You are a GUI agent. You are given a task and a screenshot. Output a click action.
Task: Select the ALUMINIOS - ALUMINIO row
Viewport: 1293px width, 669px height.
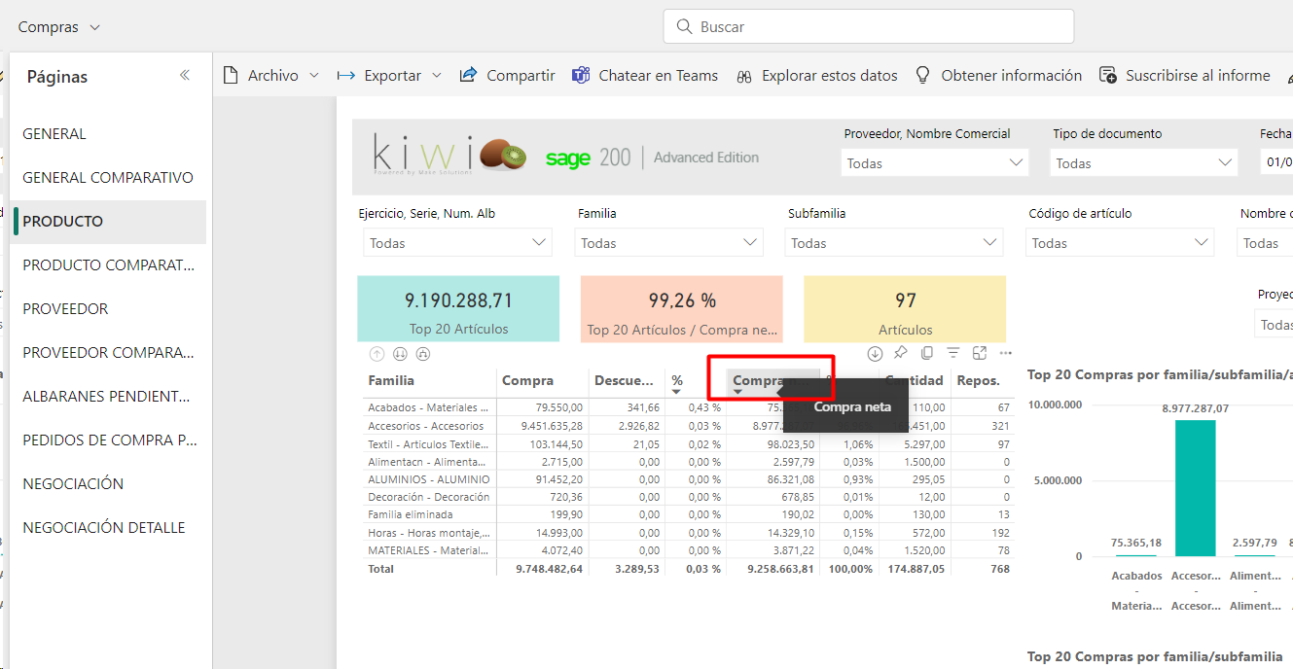click(x=689, y=479)
